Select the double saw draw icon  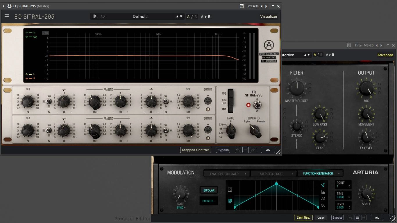pyautogui.click(x=323, y=206)
